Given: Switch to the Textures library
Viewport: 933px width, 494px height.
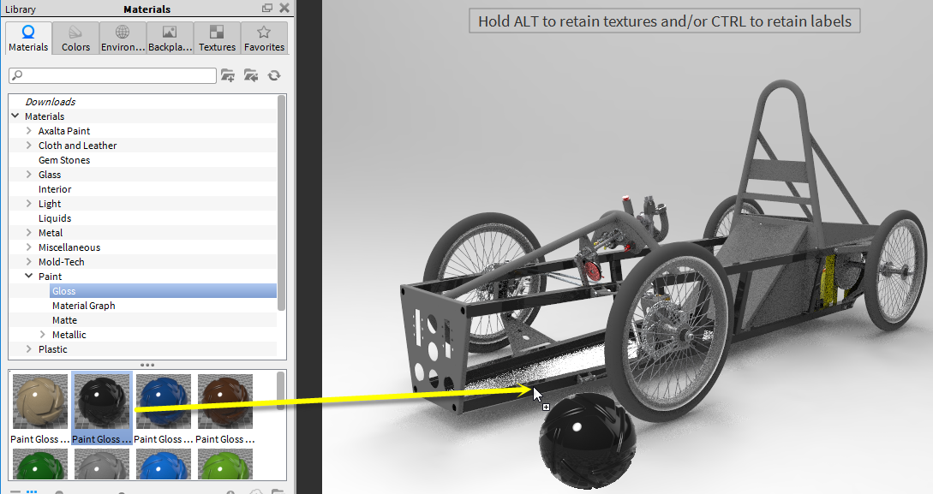Looking at the screenshot, I should (x=217, y=38).
